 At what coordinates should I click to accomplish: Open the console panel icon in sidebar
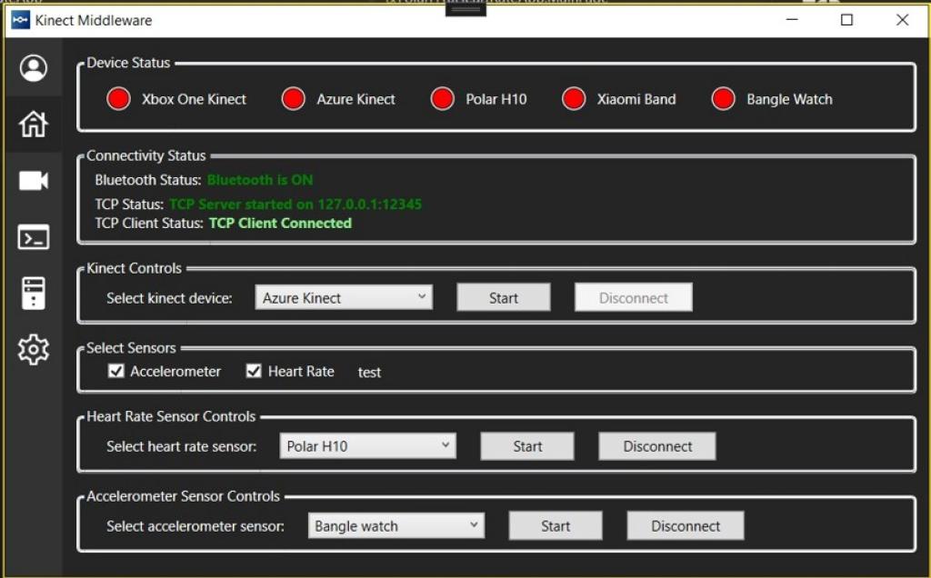(x=33, y=237)
